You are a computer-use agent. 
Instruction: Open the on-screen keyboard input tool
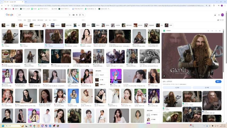pos(73,15)
